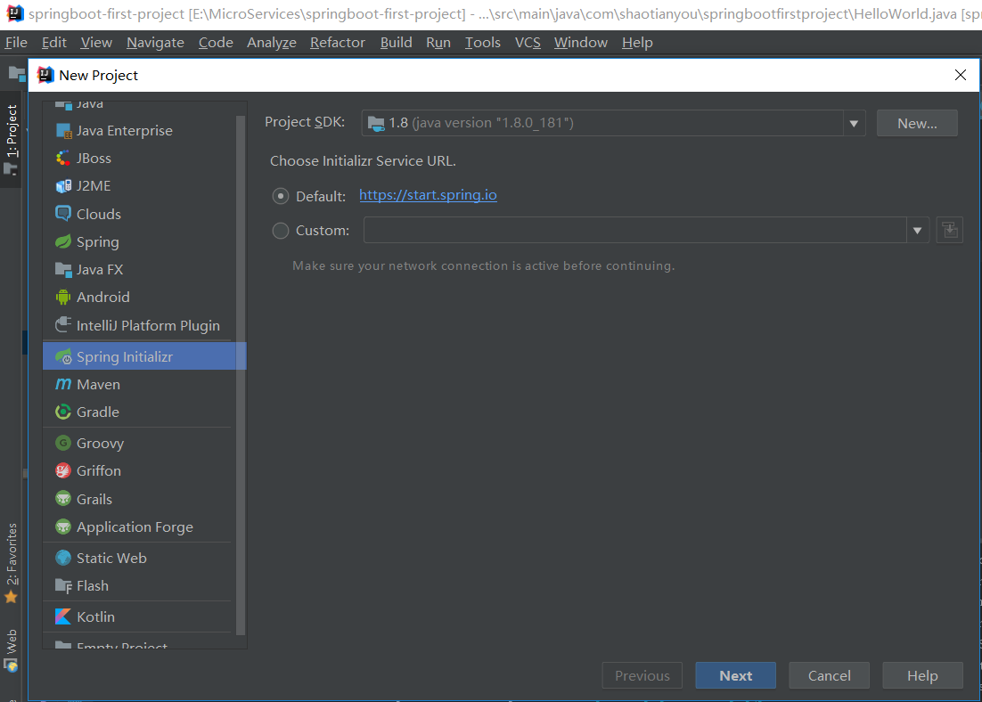Select Kotlin in the project list
This screenshot has width=982, height=702.
(x=139, y=616)
